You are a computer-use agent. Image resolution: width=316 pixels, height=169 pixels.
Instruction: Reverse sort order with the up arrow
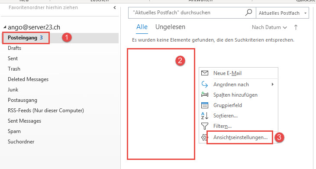(296, 27)
